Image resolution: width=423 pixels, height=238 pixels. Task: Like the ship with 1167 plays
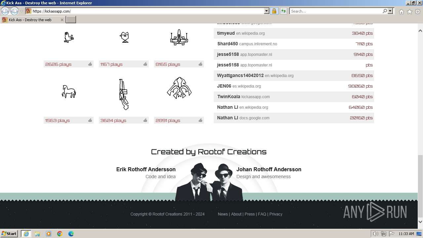point(145,64)
